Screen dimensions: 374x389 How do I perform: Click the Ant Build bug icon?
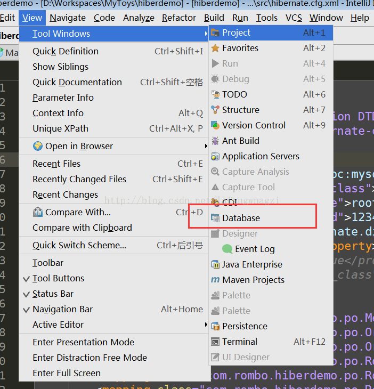[x=215, y=141]
